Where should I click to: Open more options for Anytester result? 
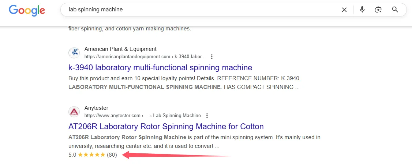(207, 115)
